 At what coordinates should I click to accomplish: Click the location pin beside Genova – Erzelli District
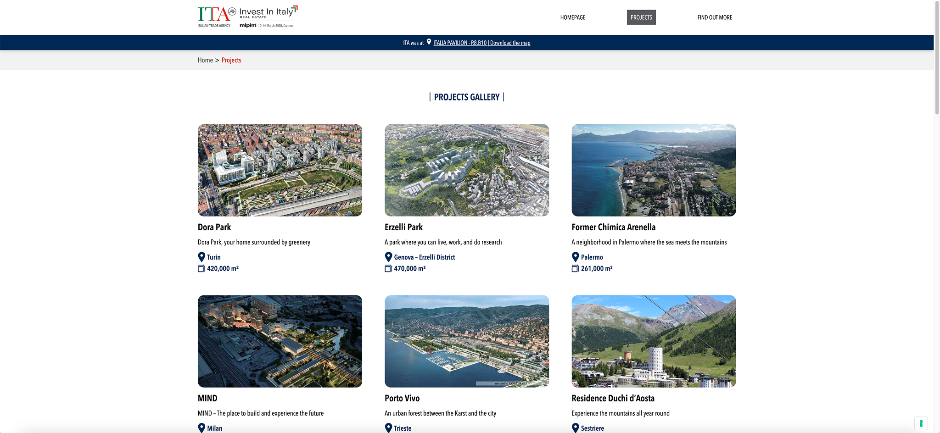tap(388, 257)
